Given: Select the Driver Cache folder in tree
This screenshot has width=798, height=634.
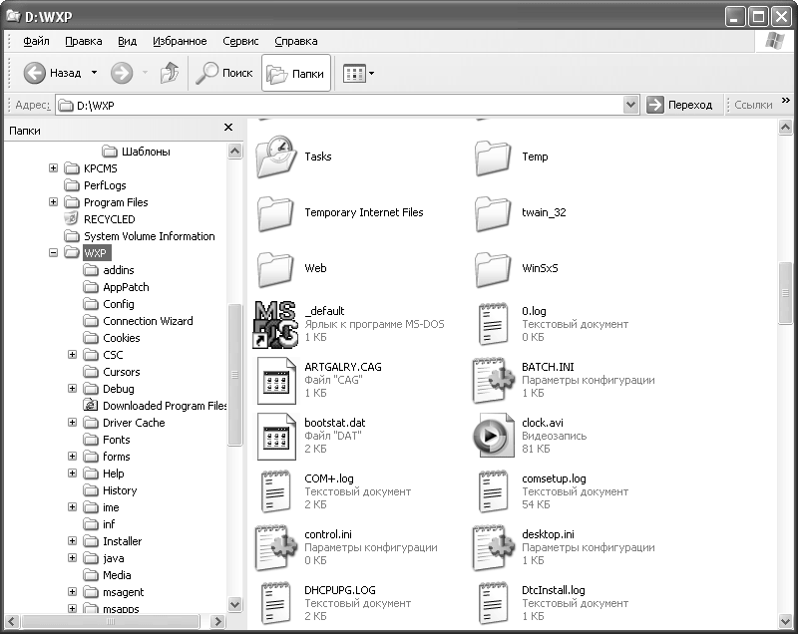Looking at the screenshot, I should tap(135, 423).
